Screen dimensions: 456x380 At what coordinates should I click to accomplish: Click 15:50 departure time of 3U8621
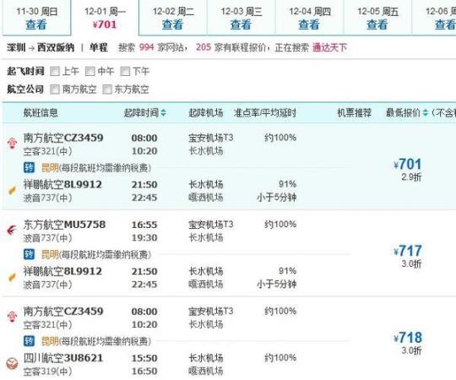pos(144,358)
